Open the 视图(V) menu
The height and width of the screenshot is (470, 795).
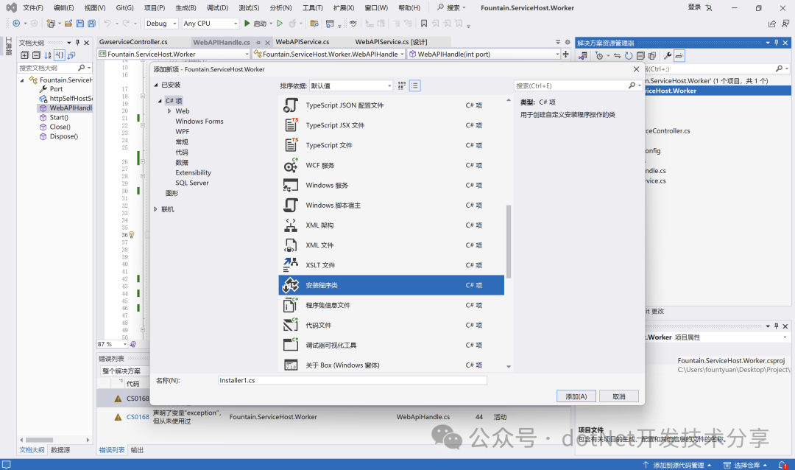[x=95, y=7]
